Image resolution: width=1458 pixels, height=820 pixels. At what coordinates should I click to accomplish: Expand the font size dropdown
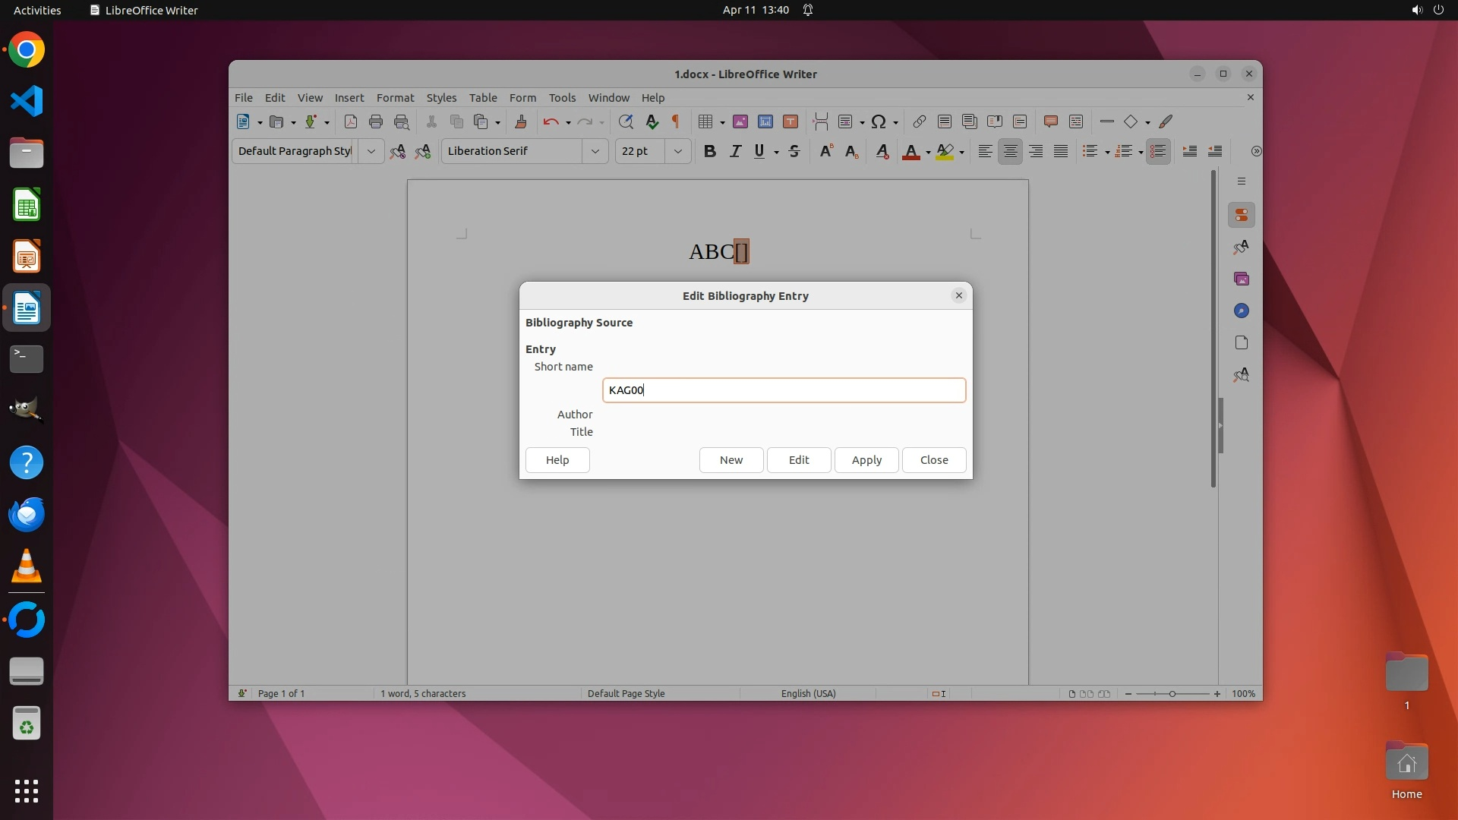tap(678, 151)
